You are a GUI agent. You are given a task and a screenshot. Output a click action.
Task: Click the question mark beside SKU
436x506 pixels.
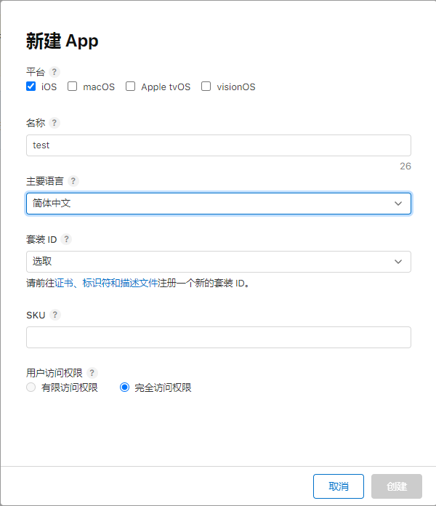55,315
